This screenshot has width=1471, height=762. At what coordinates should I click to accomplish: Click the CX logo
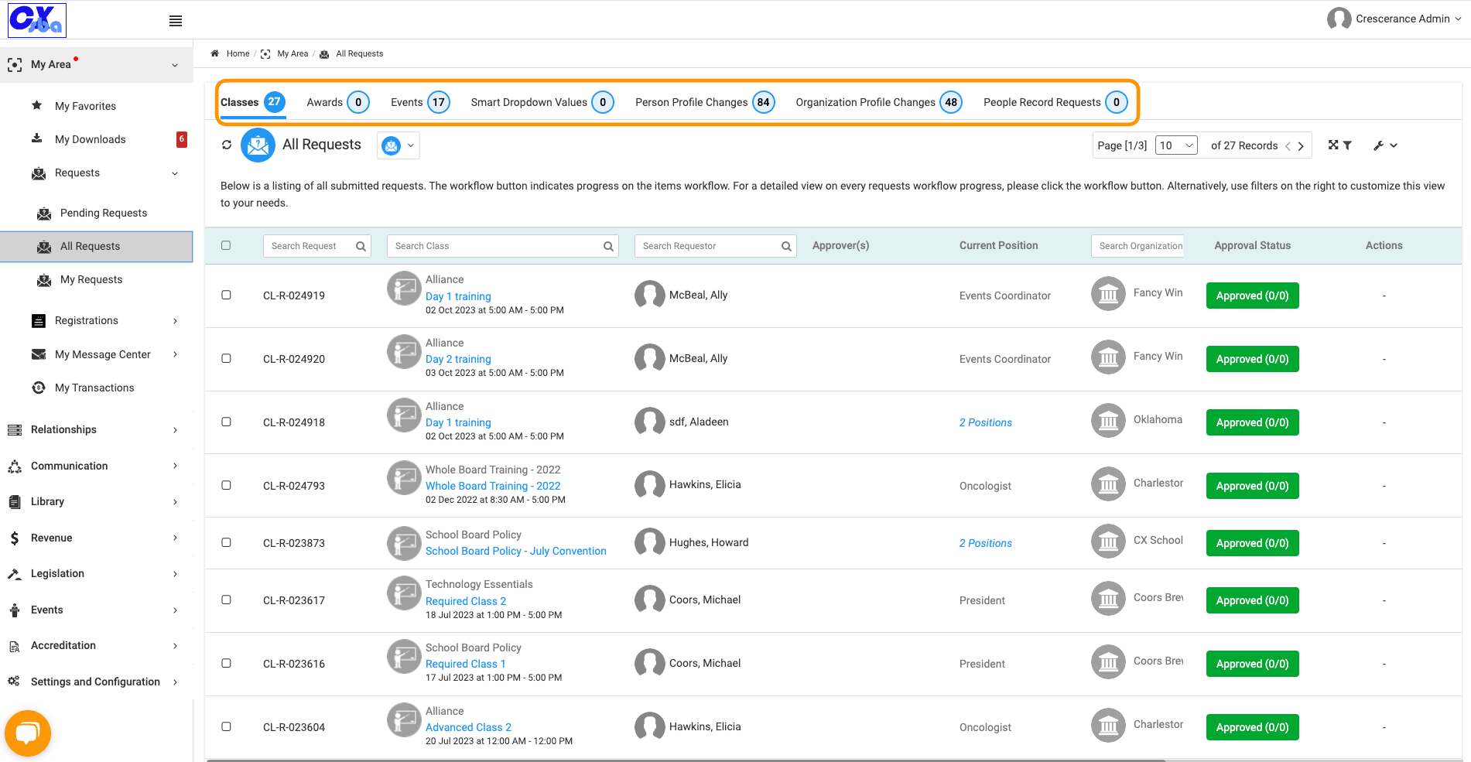[37, 20]
